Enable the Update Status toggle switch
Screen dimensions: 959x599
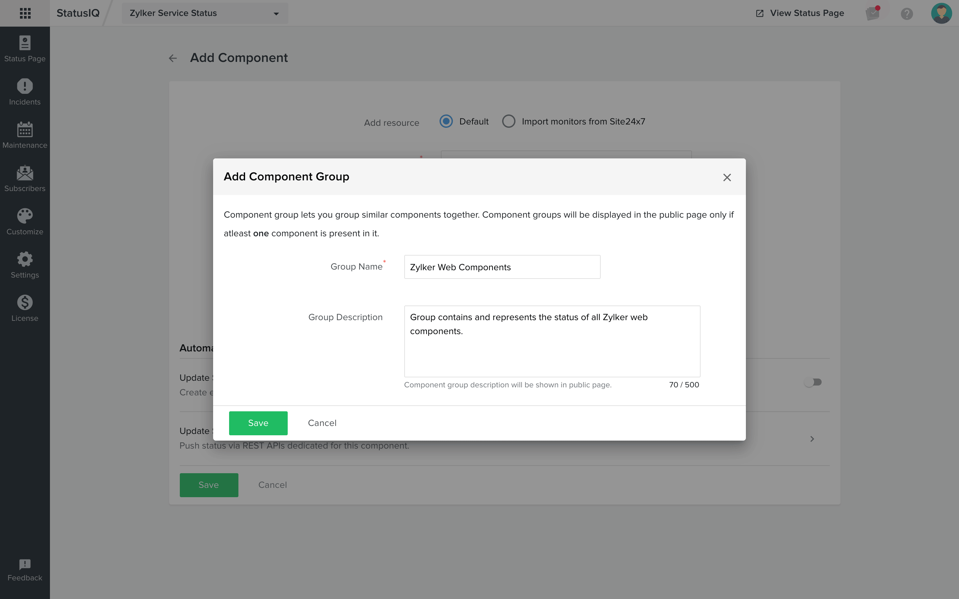(813, 382)
